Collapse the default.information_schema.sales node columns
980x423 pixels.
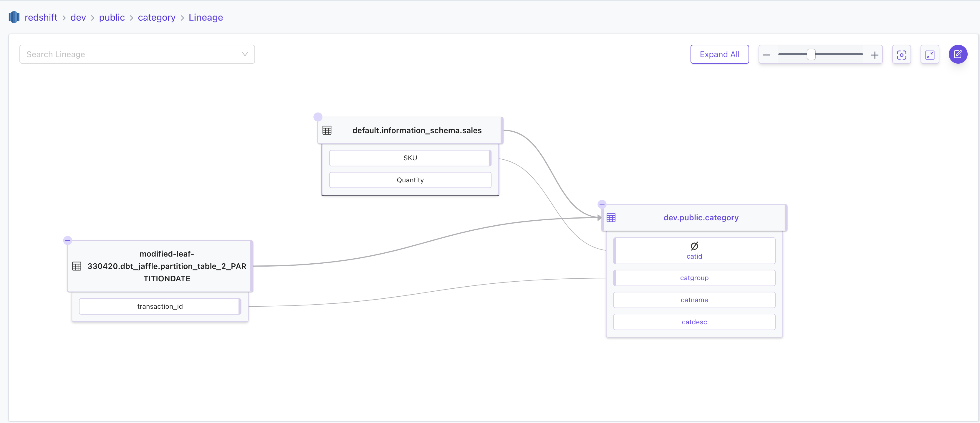[318, 116]
